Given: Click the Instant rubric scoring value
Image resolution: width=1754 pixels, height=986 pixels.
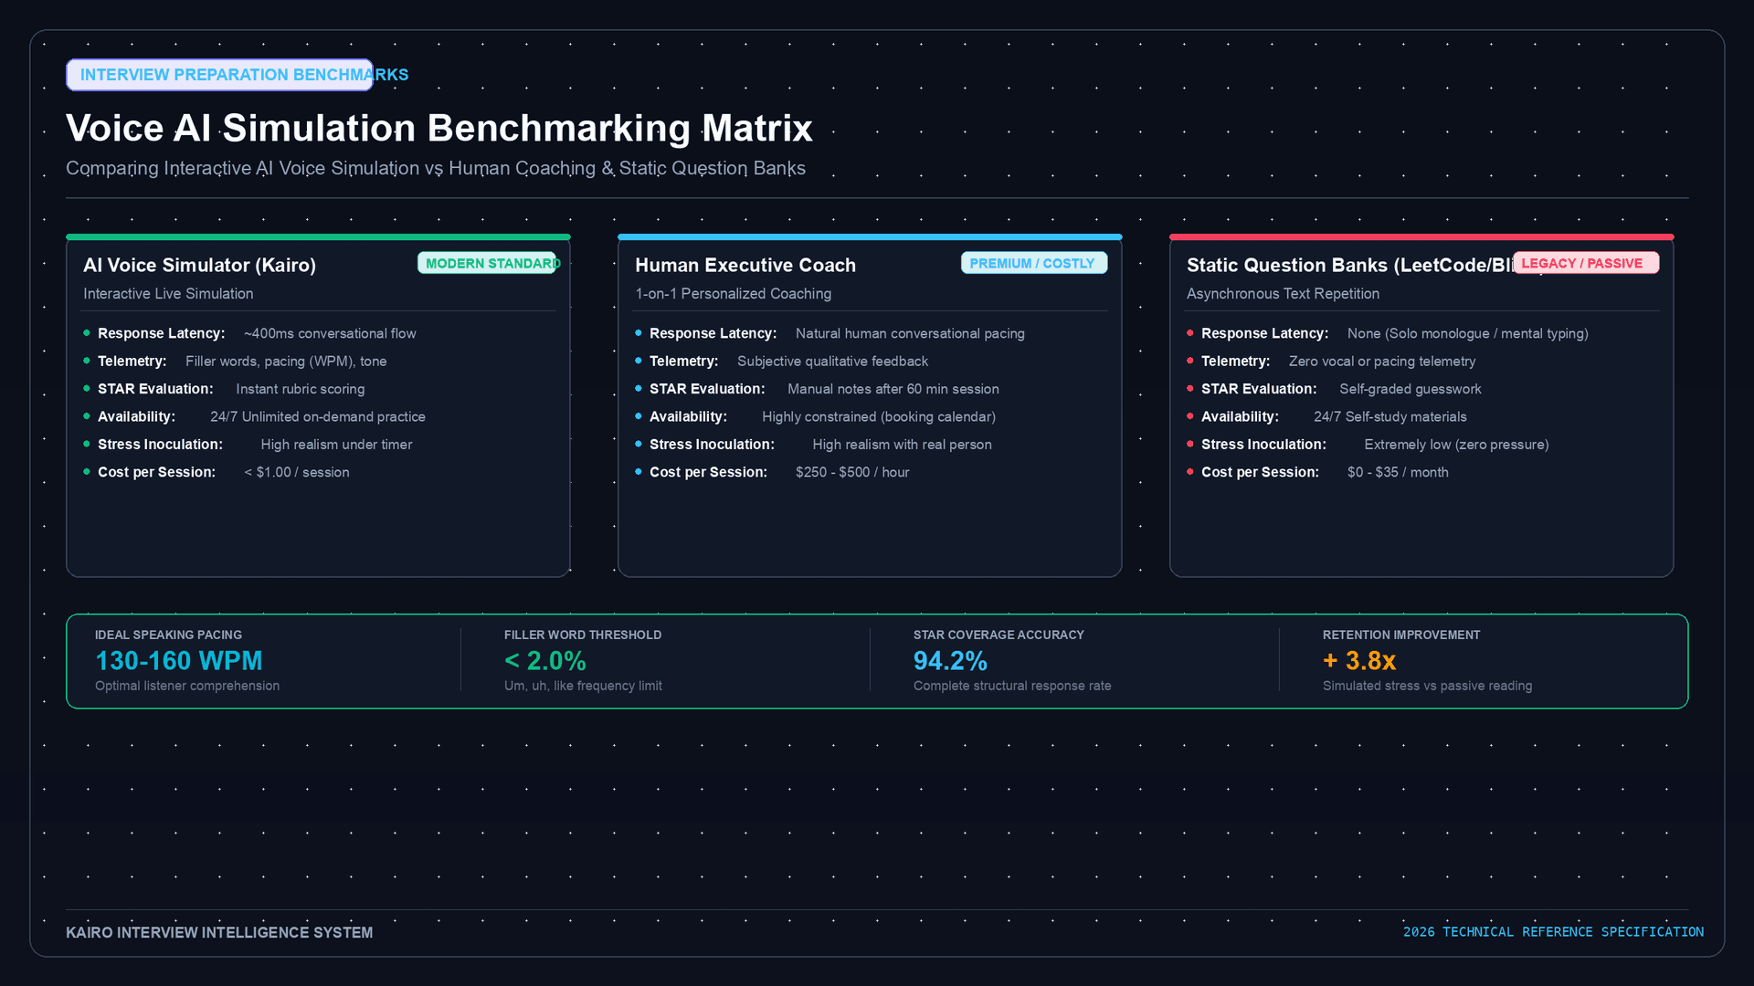Looking at the screenshot, I should [x=301, y=389].
